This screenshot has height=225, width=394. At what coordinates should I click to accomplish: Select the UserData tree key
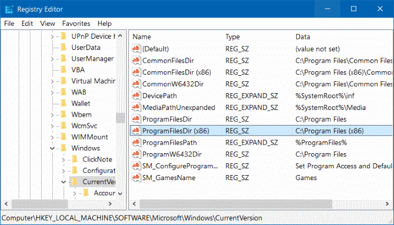coord(86,47)
